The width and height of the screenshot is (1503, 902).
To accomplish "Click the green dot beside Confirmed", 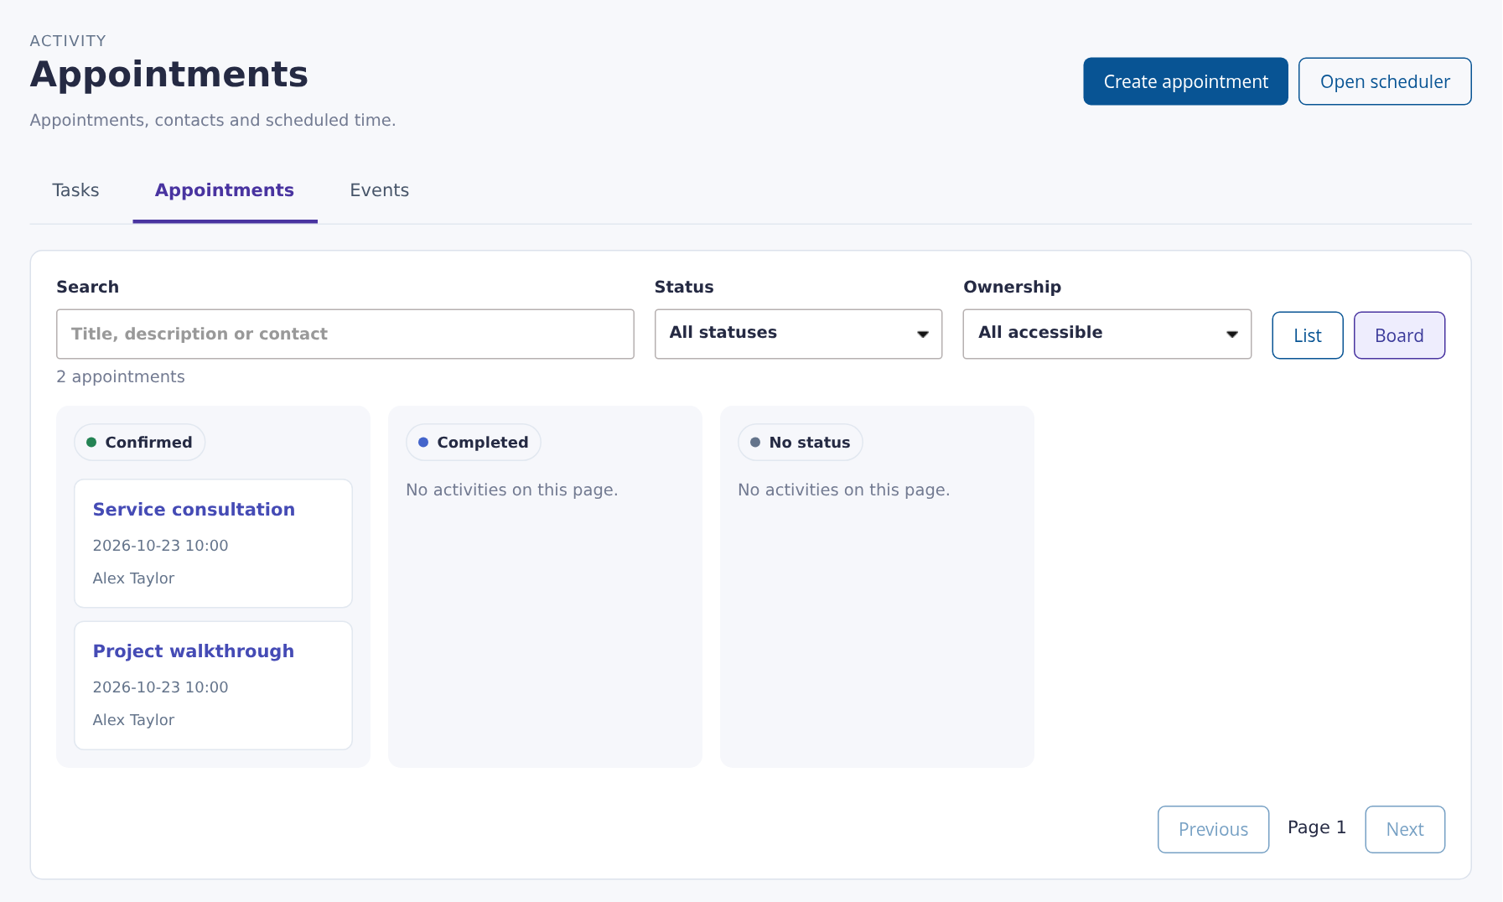I will [91, 443].
